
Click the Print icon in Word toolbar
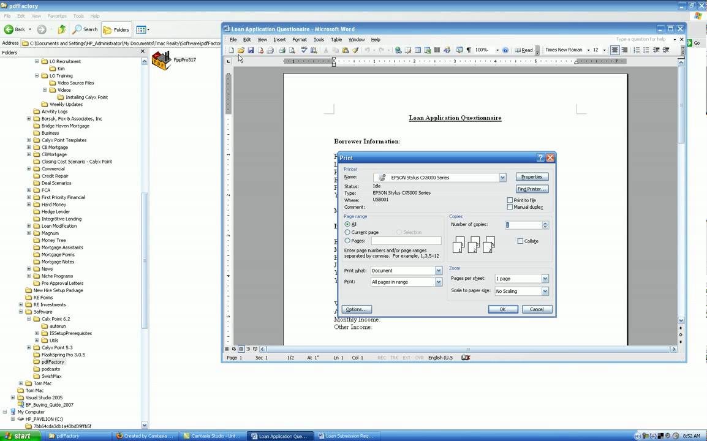pyautogui.click(x=282, y=50)
